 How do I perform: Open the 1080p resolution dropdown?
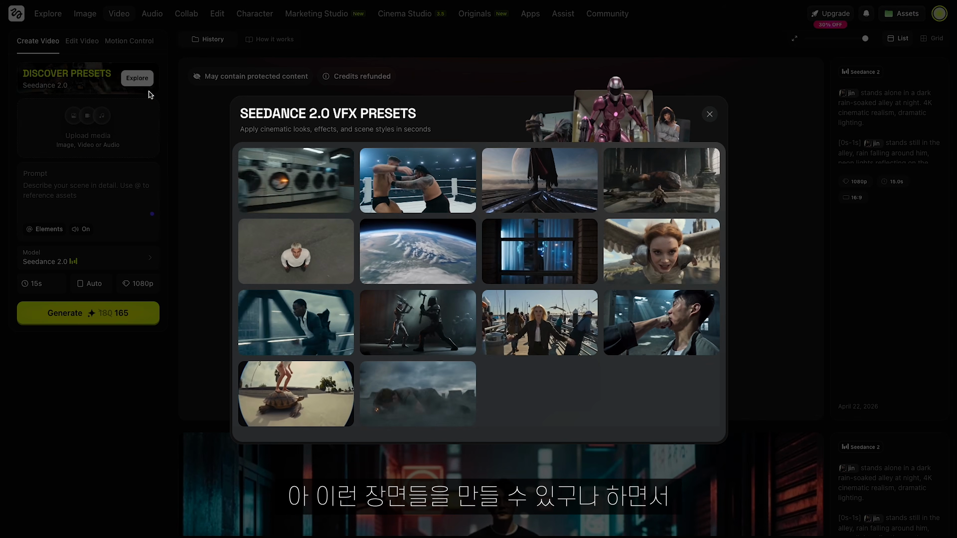coord(138,283)
